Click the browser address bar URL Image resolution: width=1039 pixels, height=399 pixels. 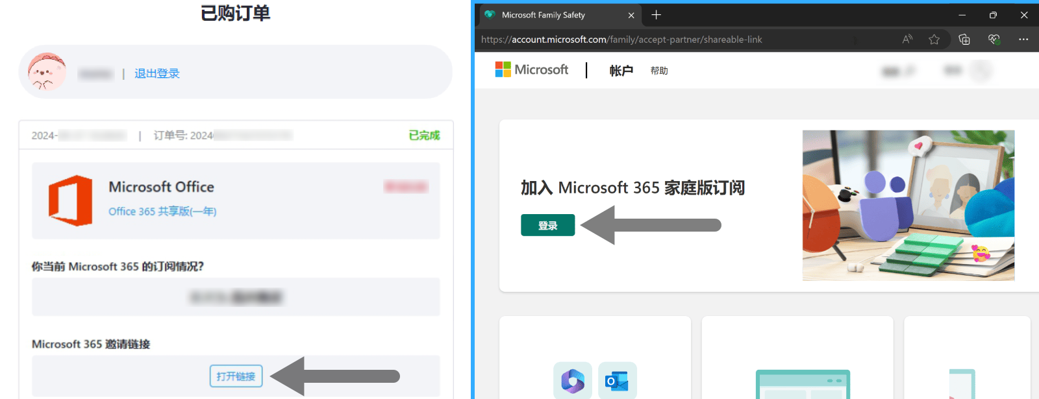[621, 40]
